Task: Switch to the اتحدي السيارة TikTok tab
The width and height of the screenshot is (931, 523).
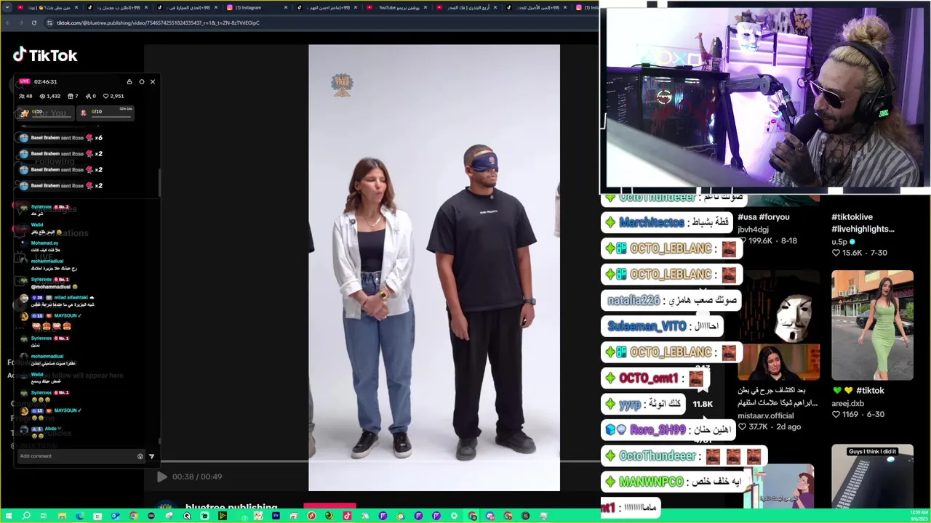Action: click(x=185, y=7)
